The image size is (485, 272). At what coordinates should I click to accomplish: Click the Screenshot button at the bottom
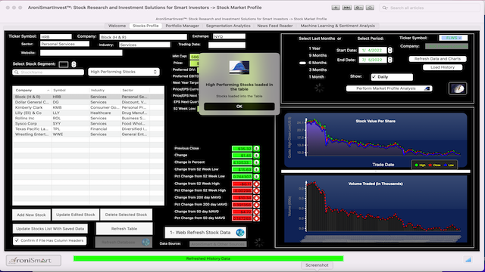pos(317,265)
